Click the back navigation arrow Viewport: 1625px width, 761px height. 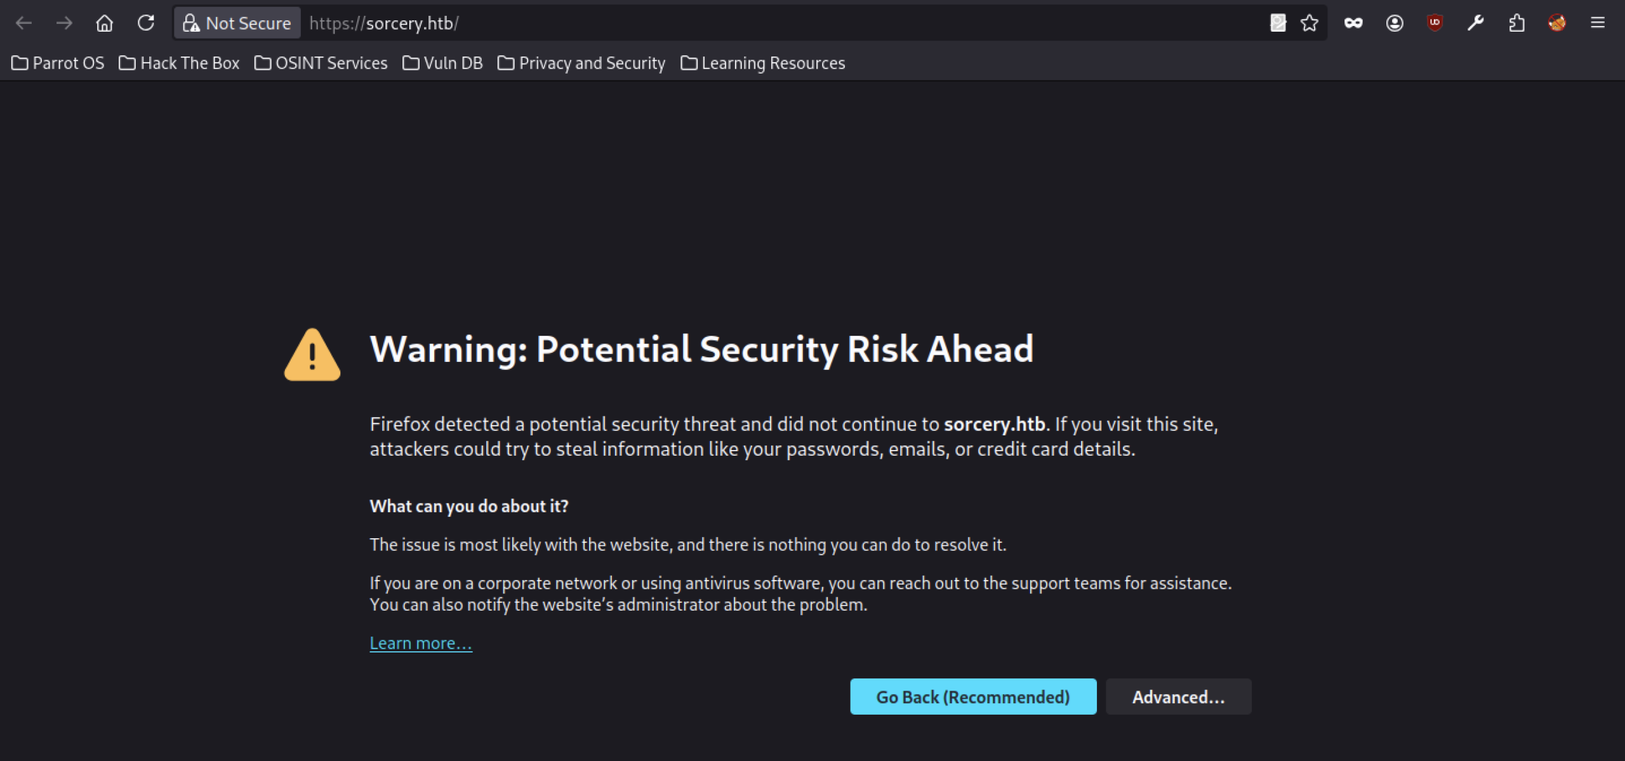pyautogui.click(x=24, y=23)
